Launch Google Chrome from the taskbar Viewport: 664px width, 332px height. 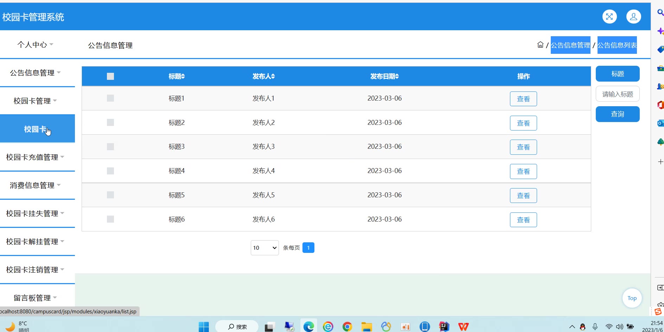pyautogui.click(x=347, y=327)
